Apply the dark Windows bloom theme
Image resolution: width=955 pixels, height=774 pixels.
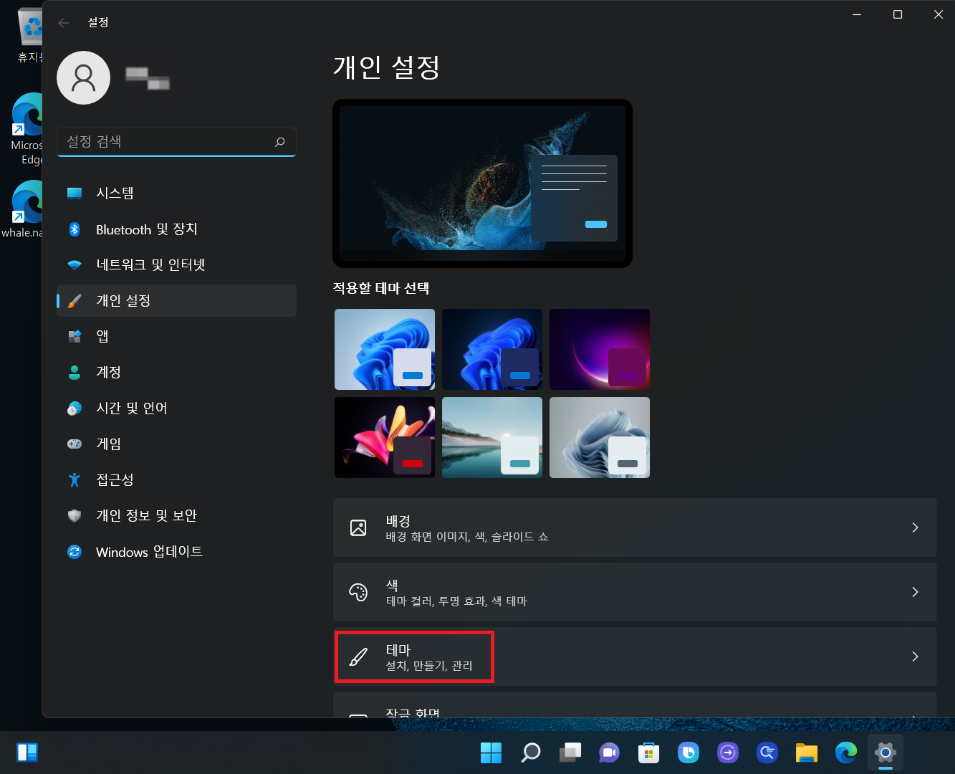[492, 349]
